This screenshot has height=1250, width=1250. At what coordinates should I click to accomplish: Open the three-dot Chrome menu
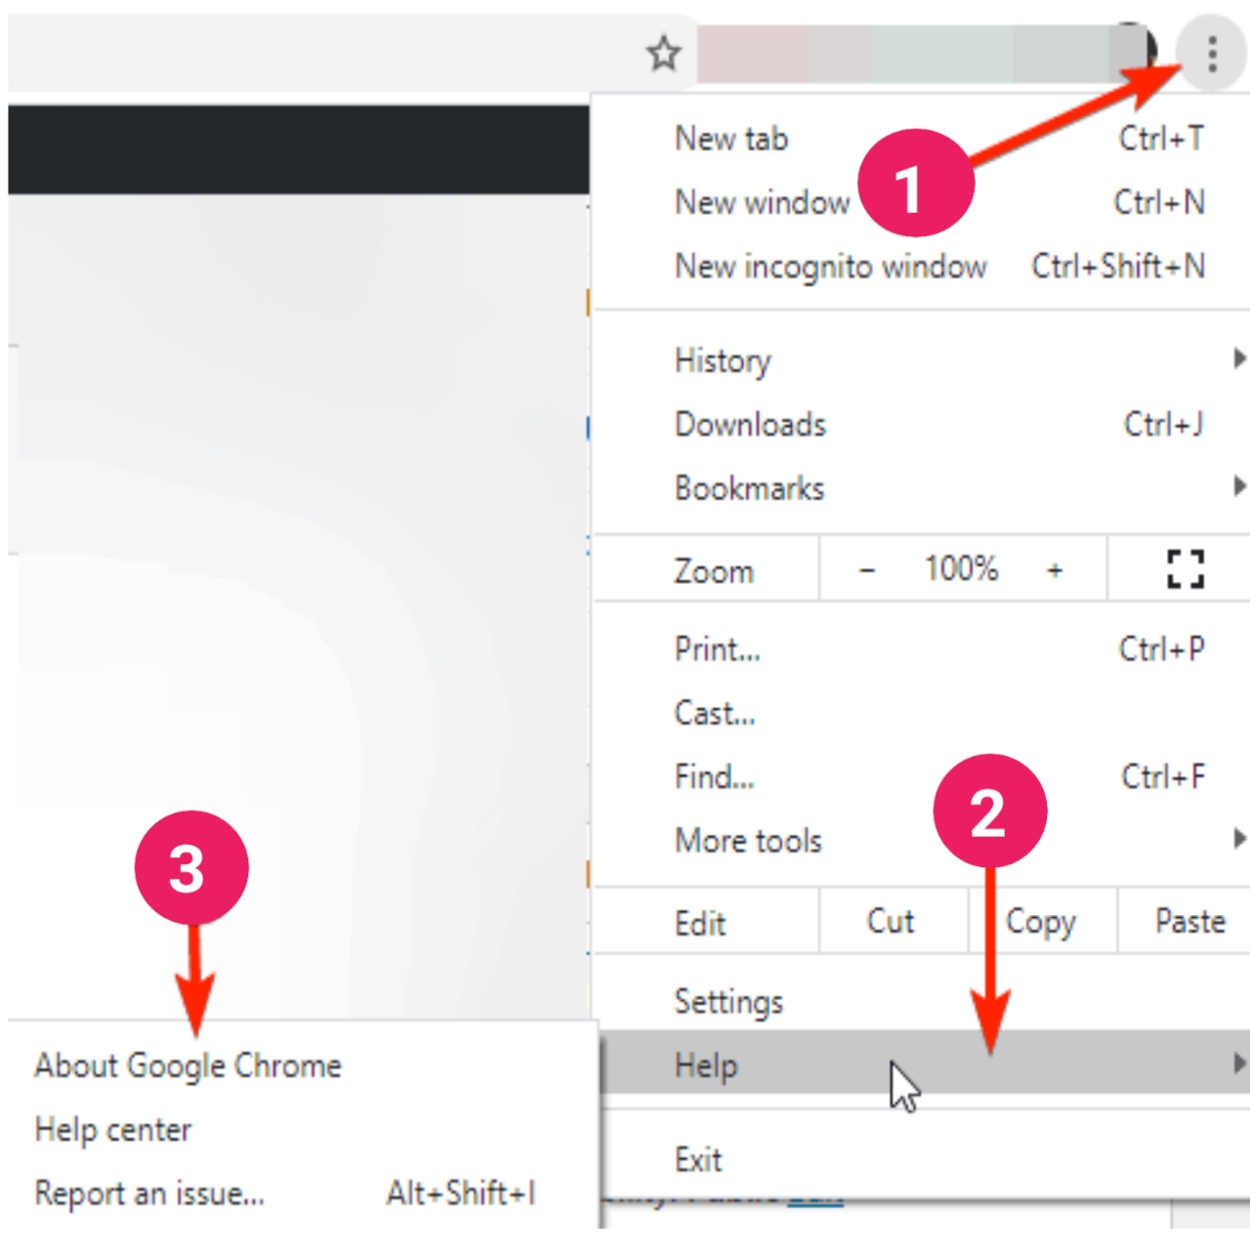(1211, 55)
